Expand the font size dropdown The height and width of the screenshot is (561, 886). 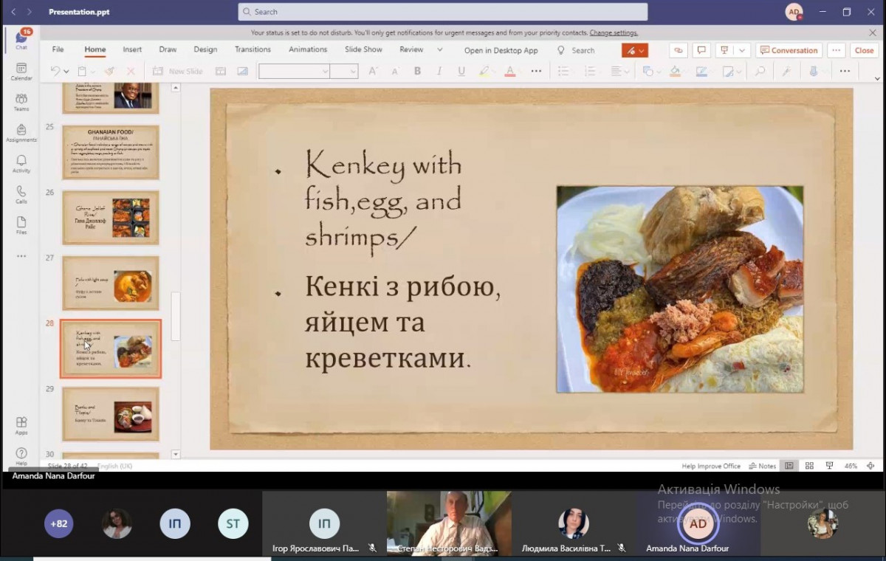[354, 72]
